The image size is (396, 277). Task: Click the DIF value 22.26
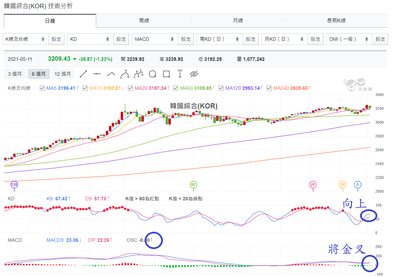pos(103,240)
